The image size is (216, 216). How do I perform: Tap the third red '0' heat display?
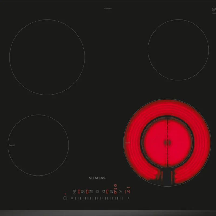(107, 191)
